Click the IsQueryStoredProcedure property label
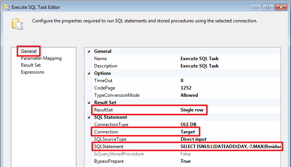This screenshot has width=291, height=167. [x=119, y=154]
